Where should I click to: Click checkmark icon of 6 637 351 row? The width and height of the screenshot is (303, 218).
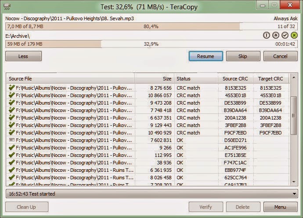pyautogui.click(x=11, y=117)
